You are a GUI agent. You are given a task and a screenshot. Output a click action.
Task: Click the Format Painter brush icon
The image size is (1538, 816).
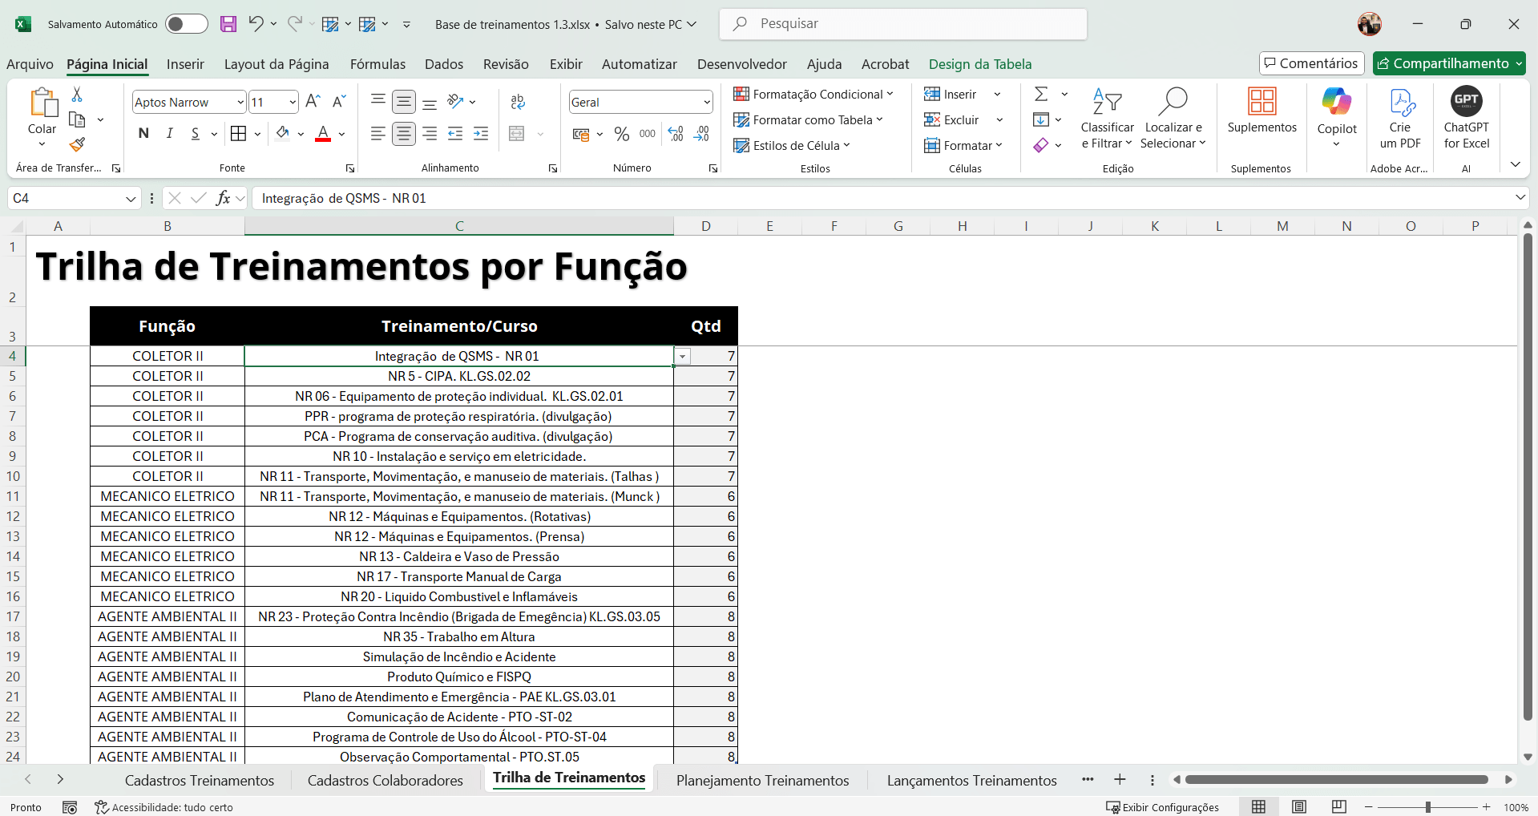pos(77,144)
